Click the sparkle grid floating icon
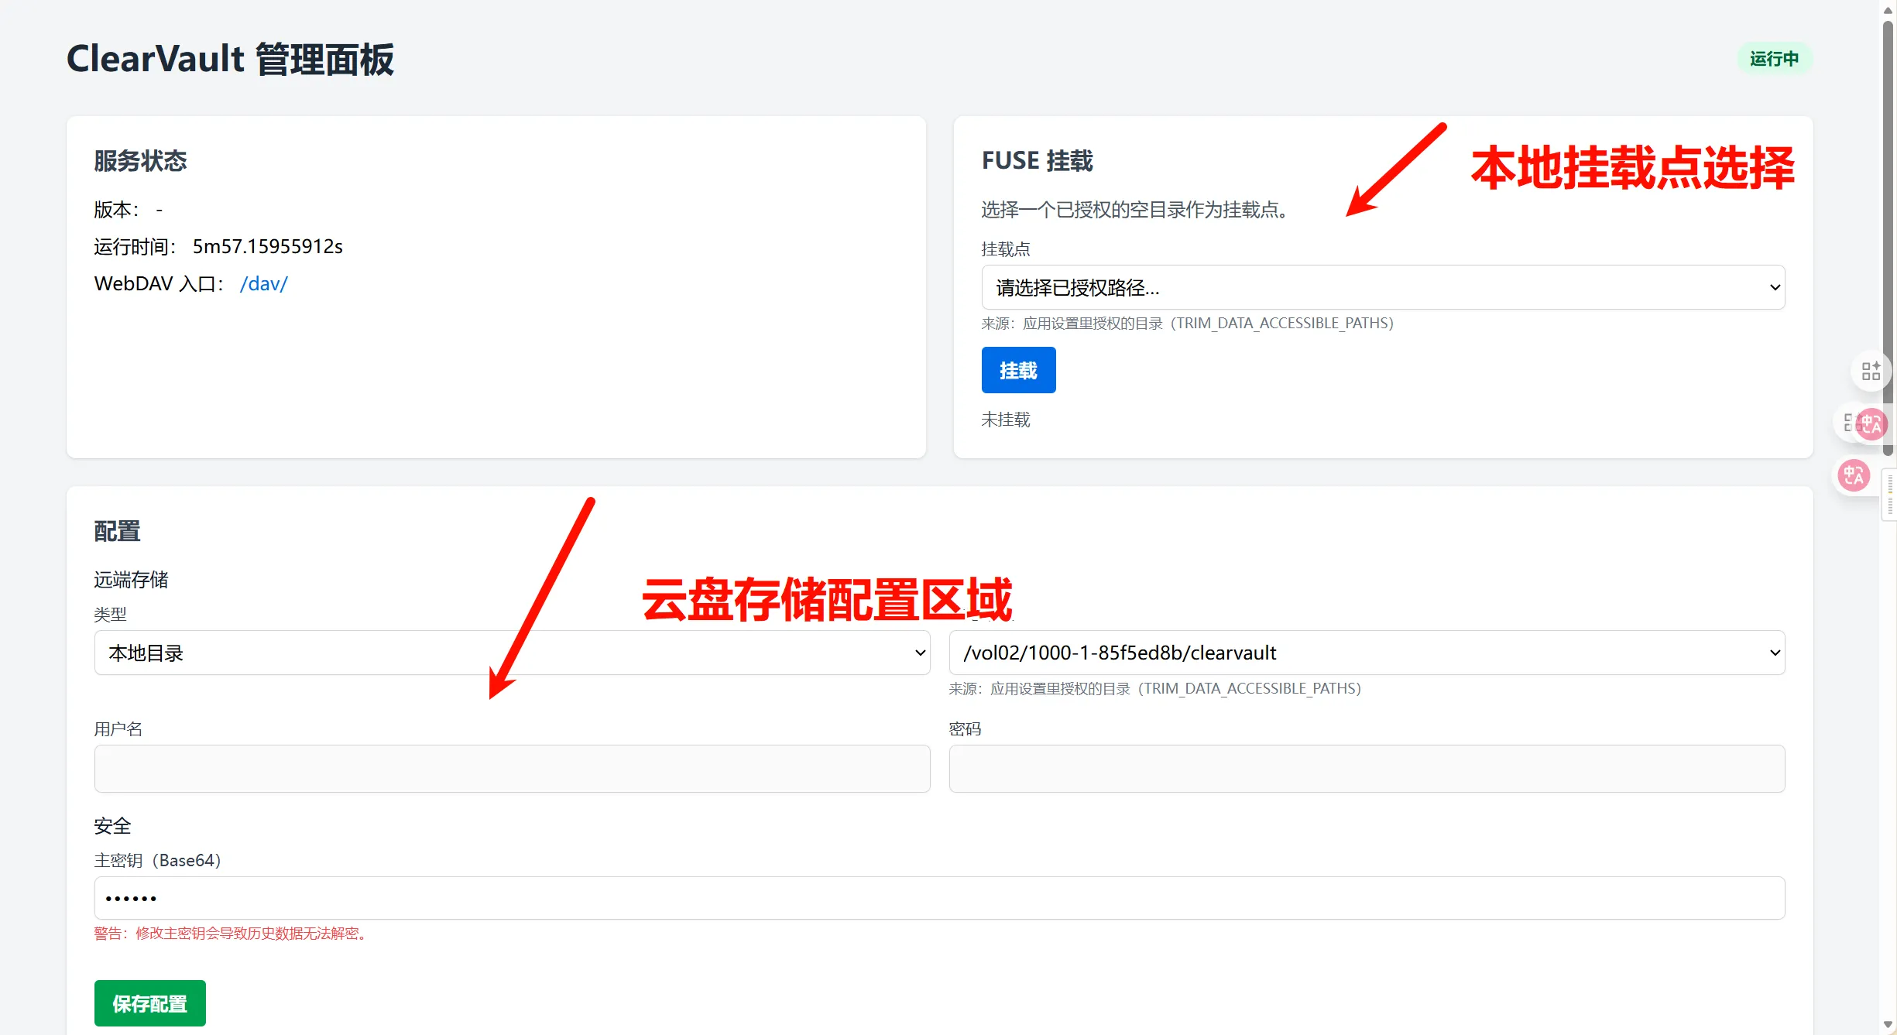The width and height of the screenshot is (1897, 1035). [1870, 372]
